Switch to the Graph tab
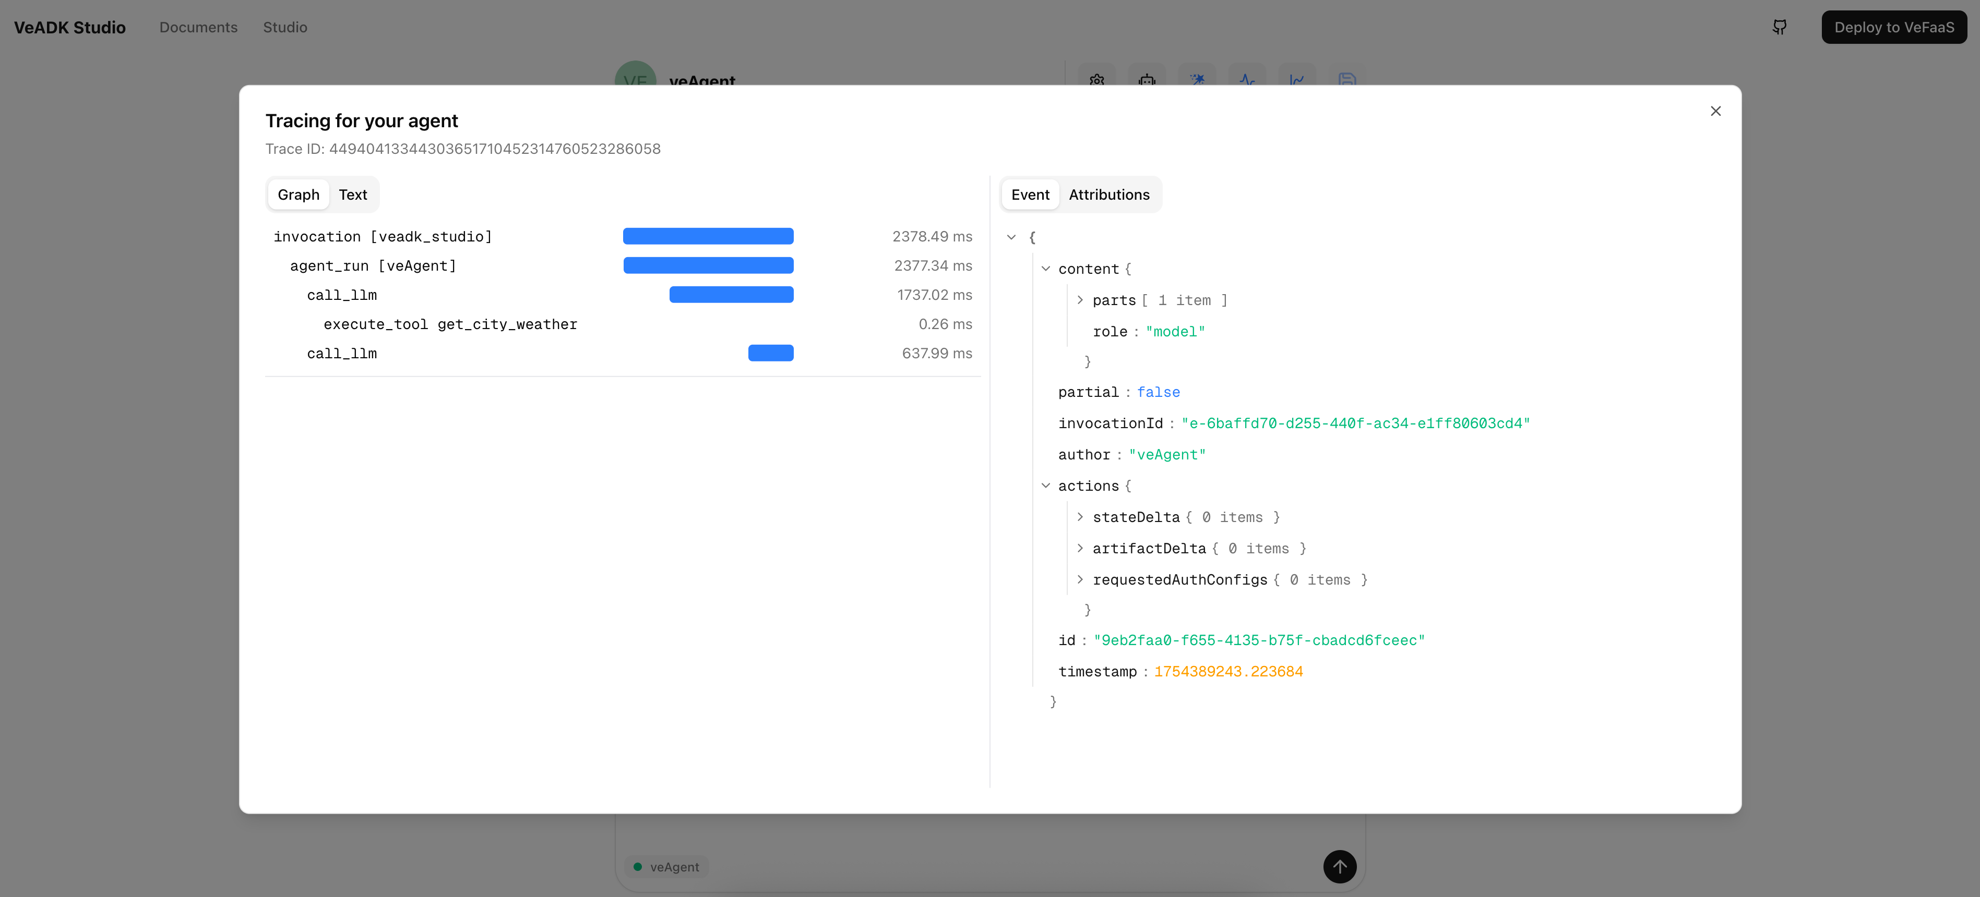This screenshot has width=1980, height=897. click(298, 195)
